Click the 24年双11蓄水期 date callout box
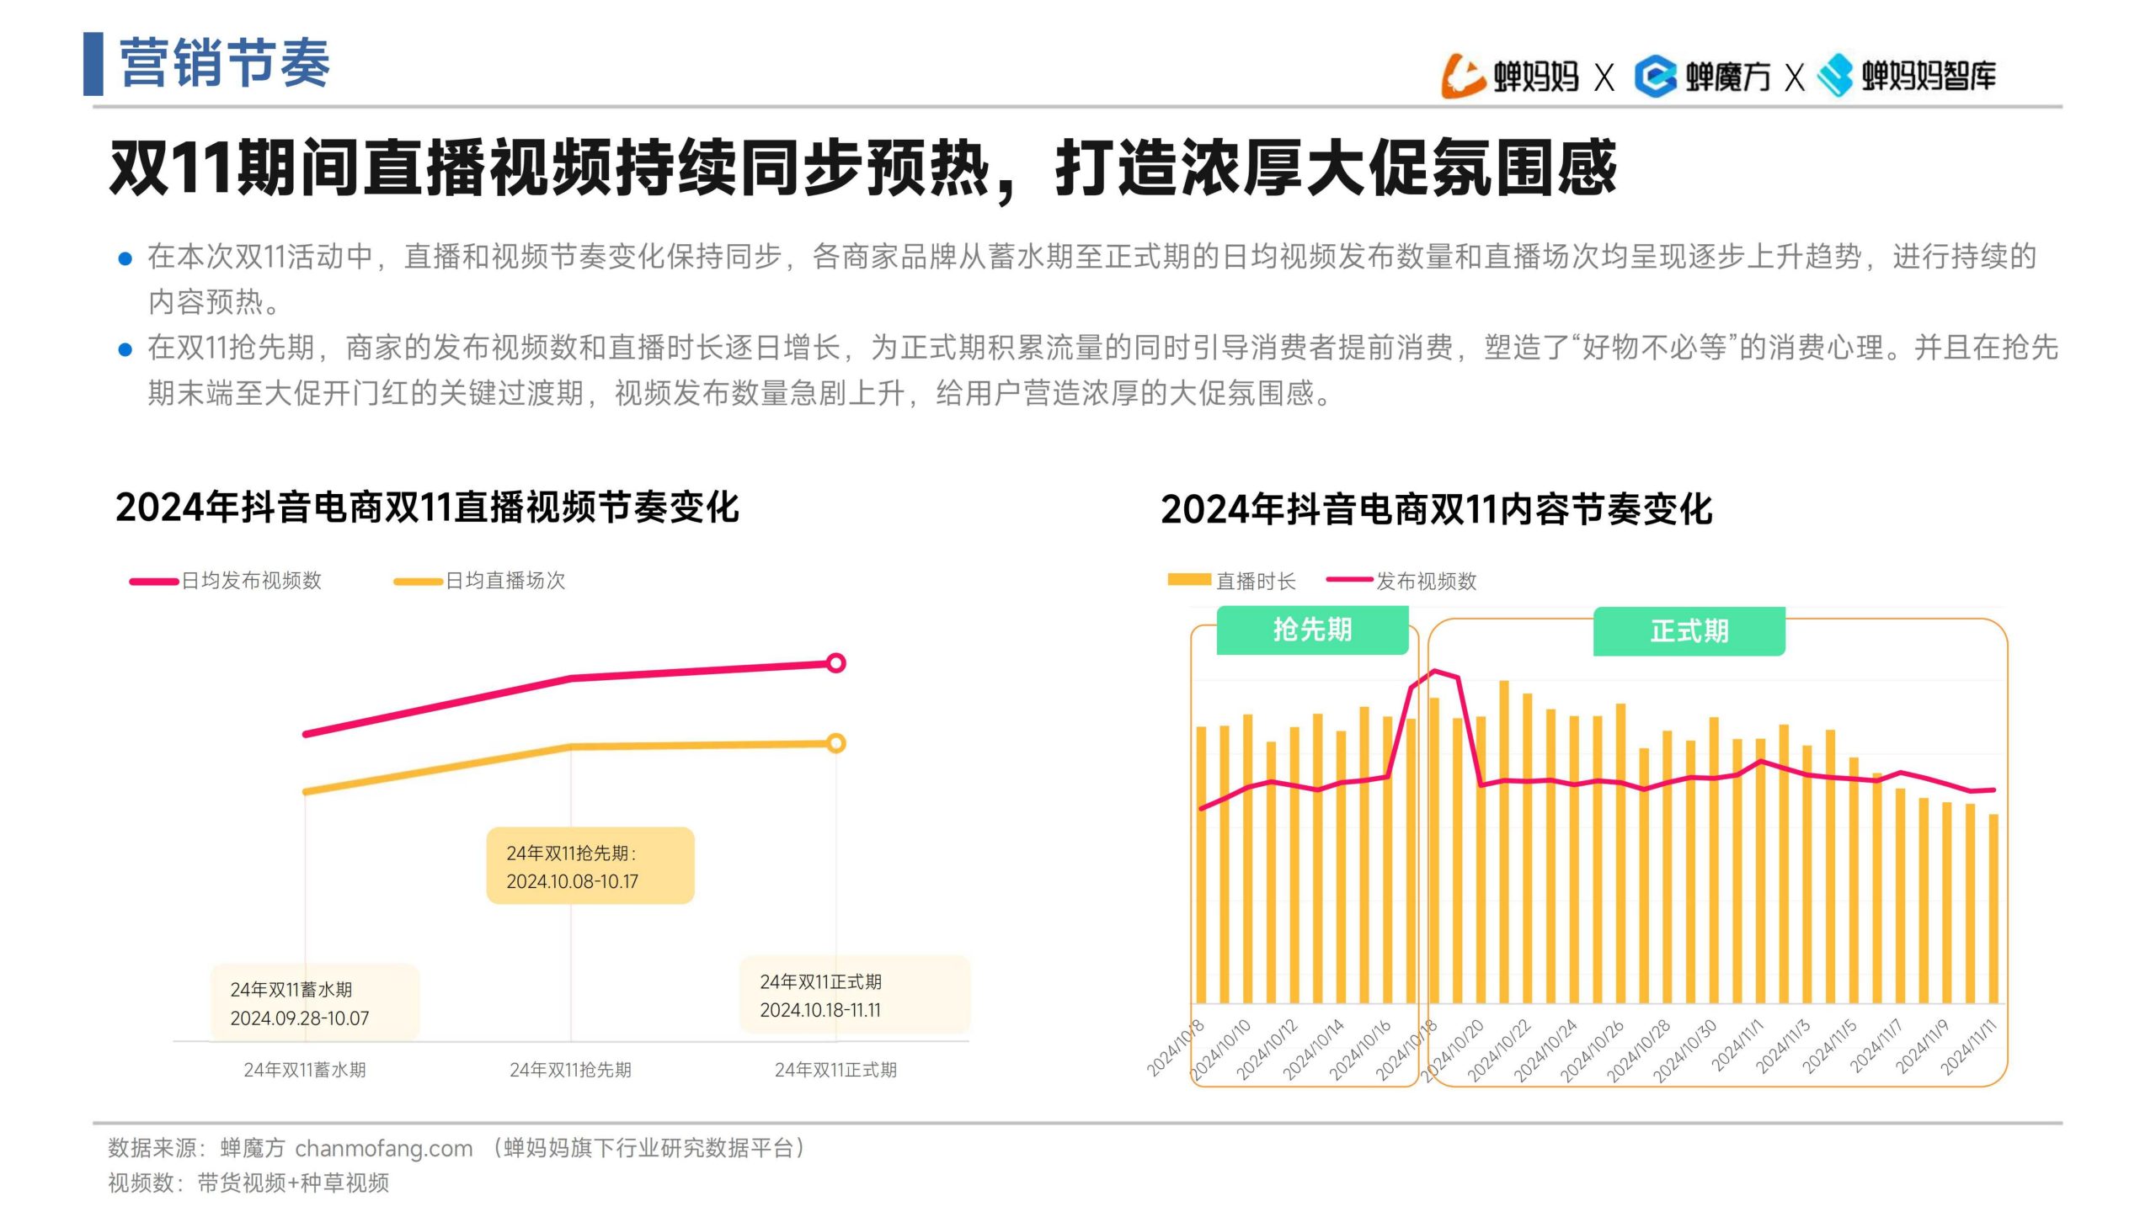 tap(314, 1003)
